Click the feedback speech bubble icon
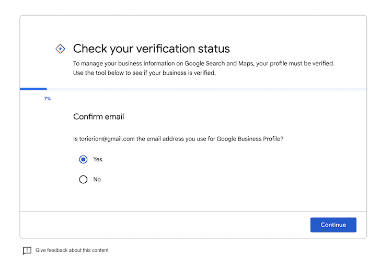This screenshot has height=260, width=392. 27,251
